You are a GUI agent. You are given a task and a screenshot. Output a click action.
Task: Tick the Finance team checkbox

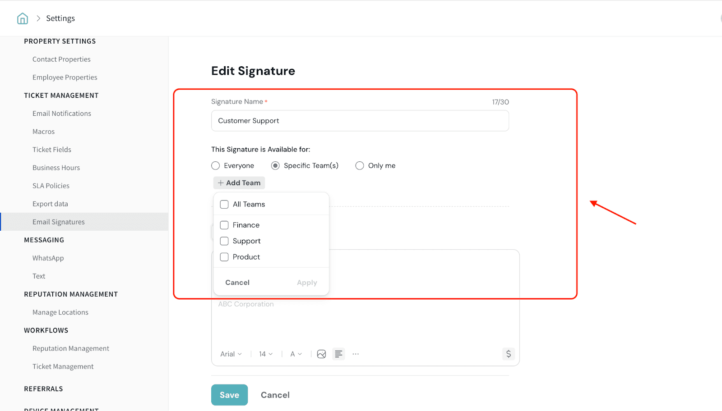(224, 225)
